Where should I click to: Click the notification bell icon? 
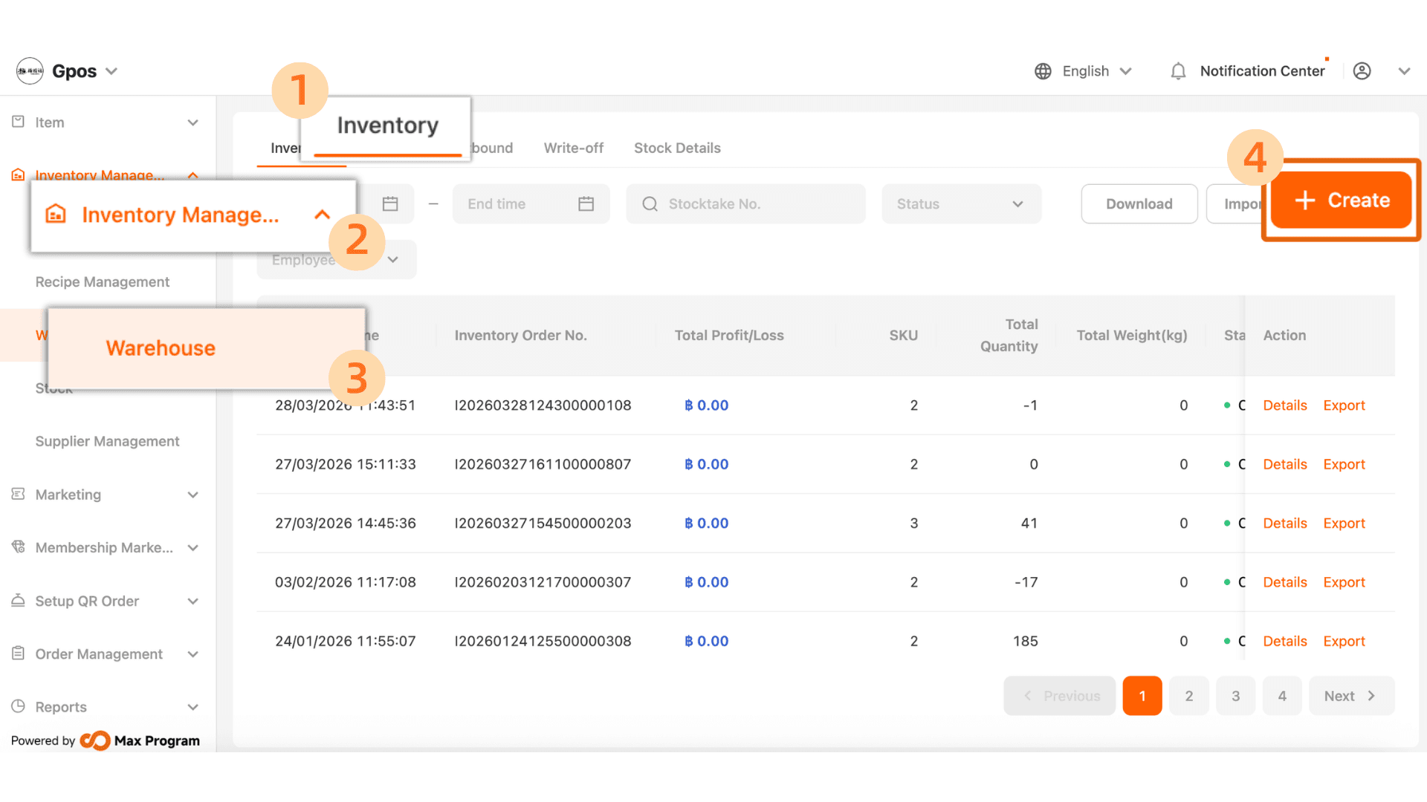(x=1178, y=71)
